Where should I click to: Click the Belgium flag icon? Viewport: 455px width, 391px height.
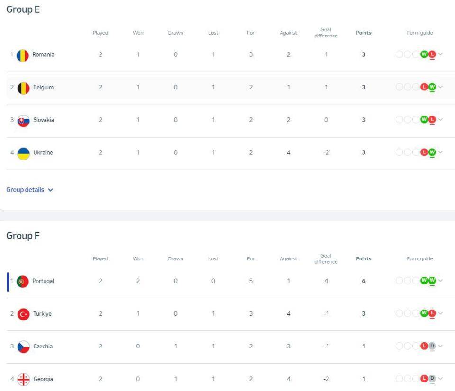(x=24, y=89)
